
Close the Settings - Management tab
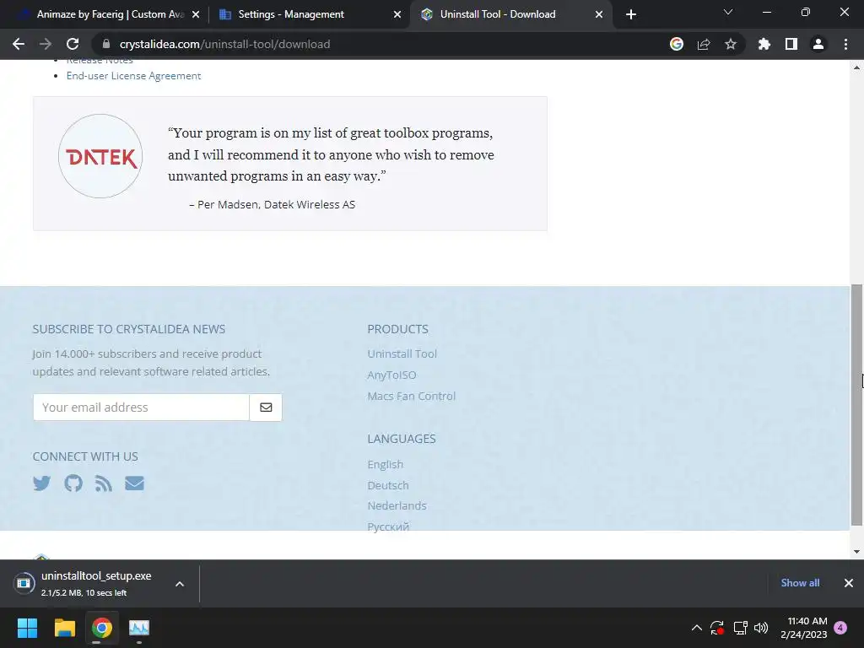click(397, 14)
